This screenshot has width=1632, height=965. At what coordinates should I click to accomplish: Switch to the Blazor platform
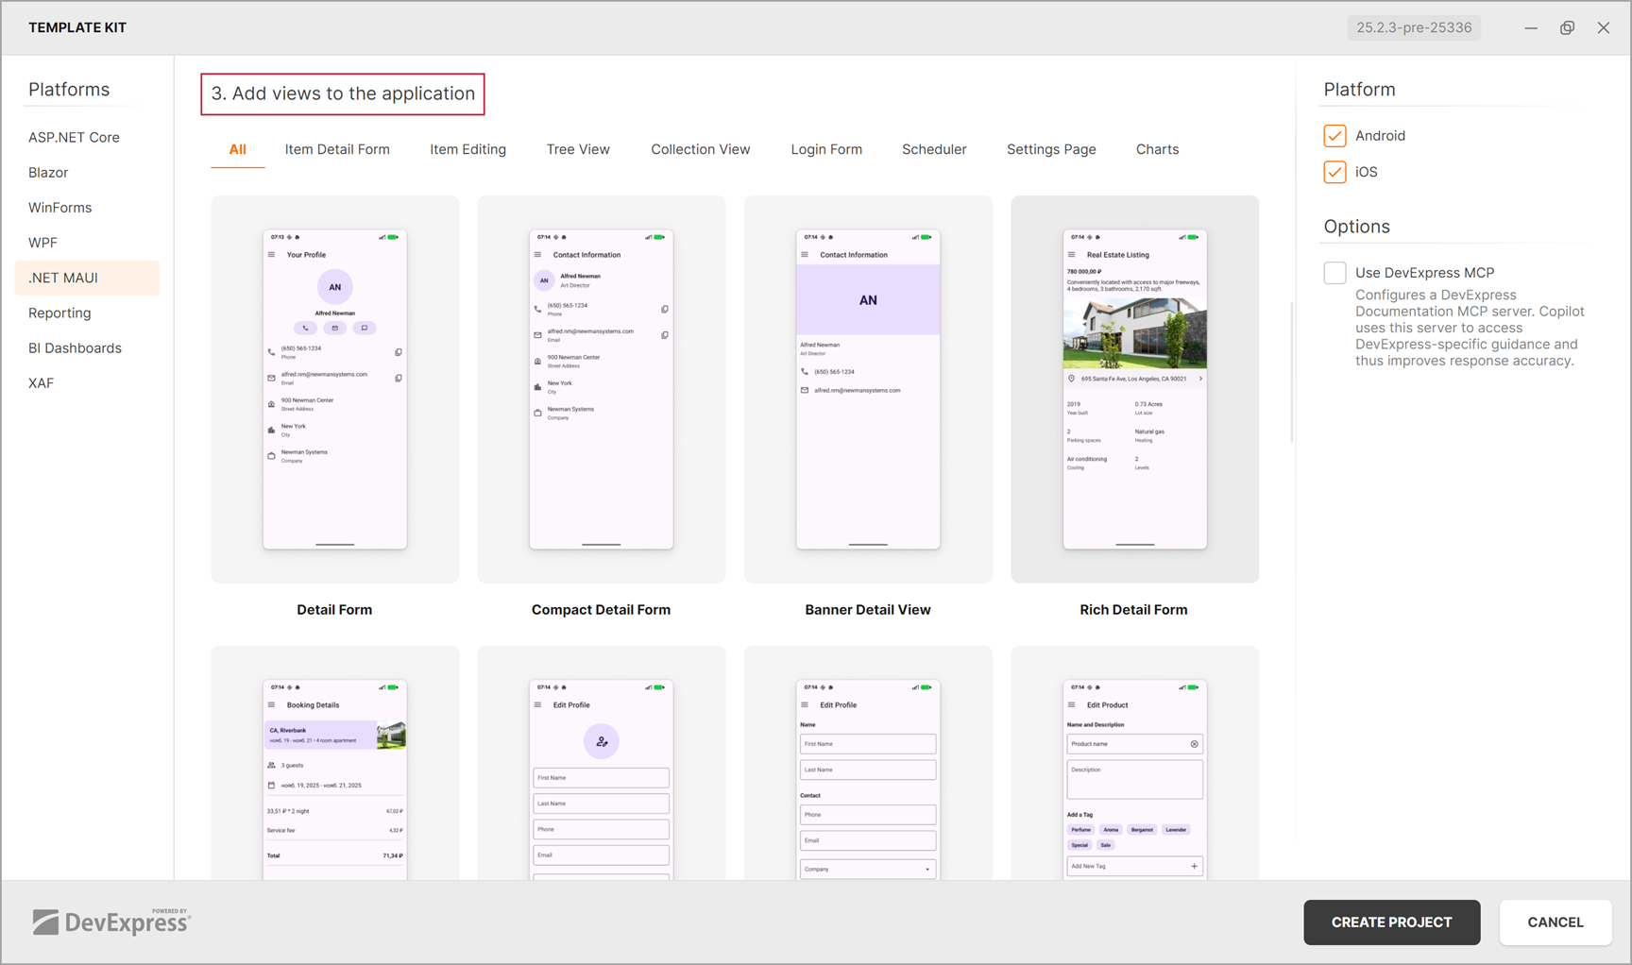47,172
